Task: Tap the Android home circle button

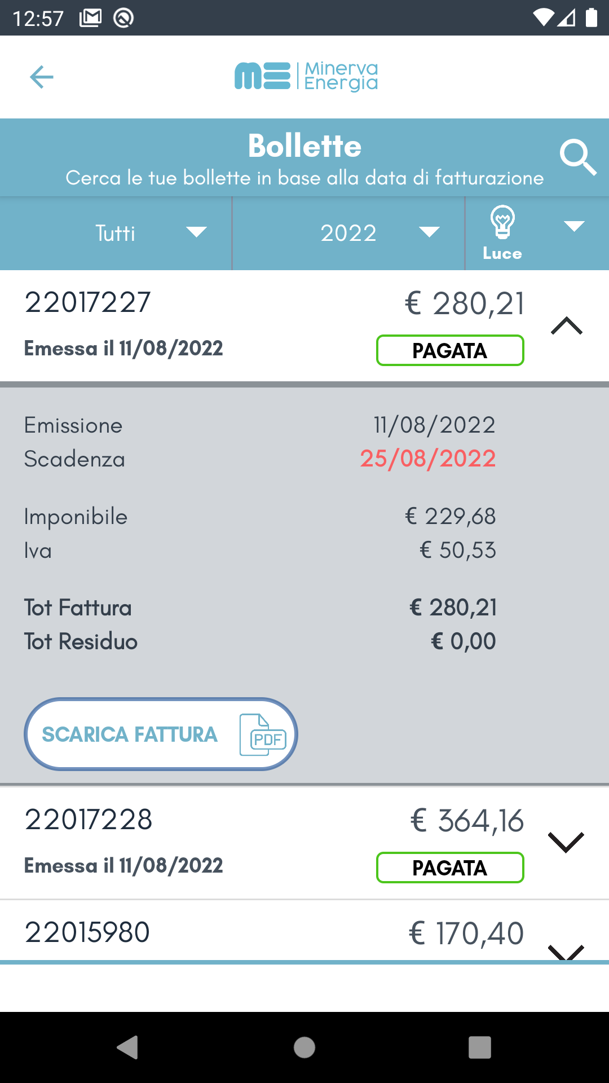Action: [x=304, y=1047]
